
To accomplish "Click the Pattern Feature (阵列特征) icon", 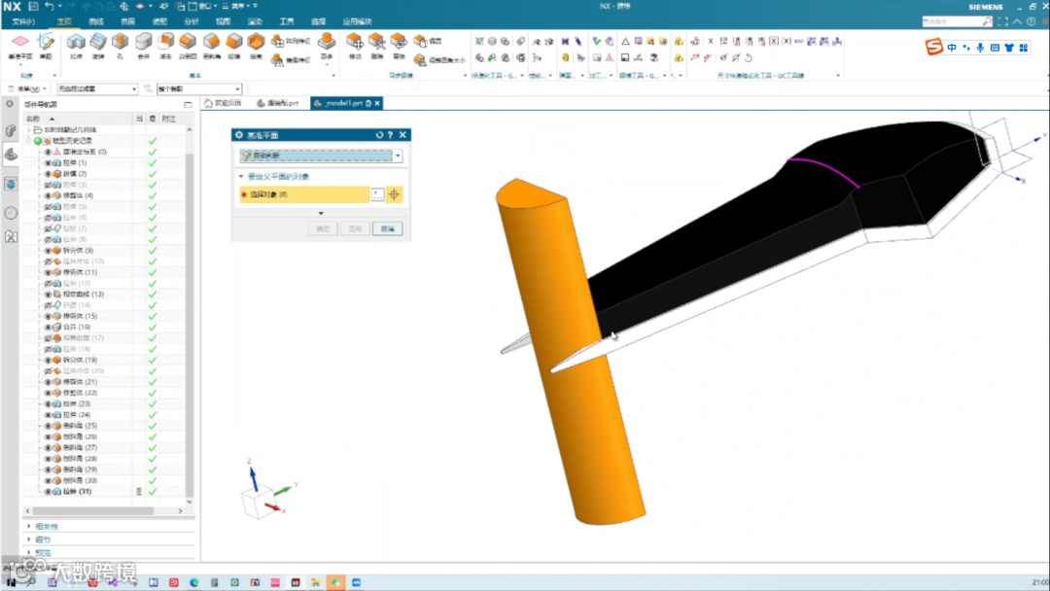I will [291, 42].
